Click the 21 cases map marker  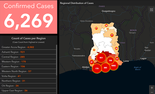(x=96, y=28)
